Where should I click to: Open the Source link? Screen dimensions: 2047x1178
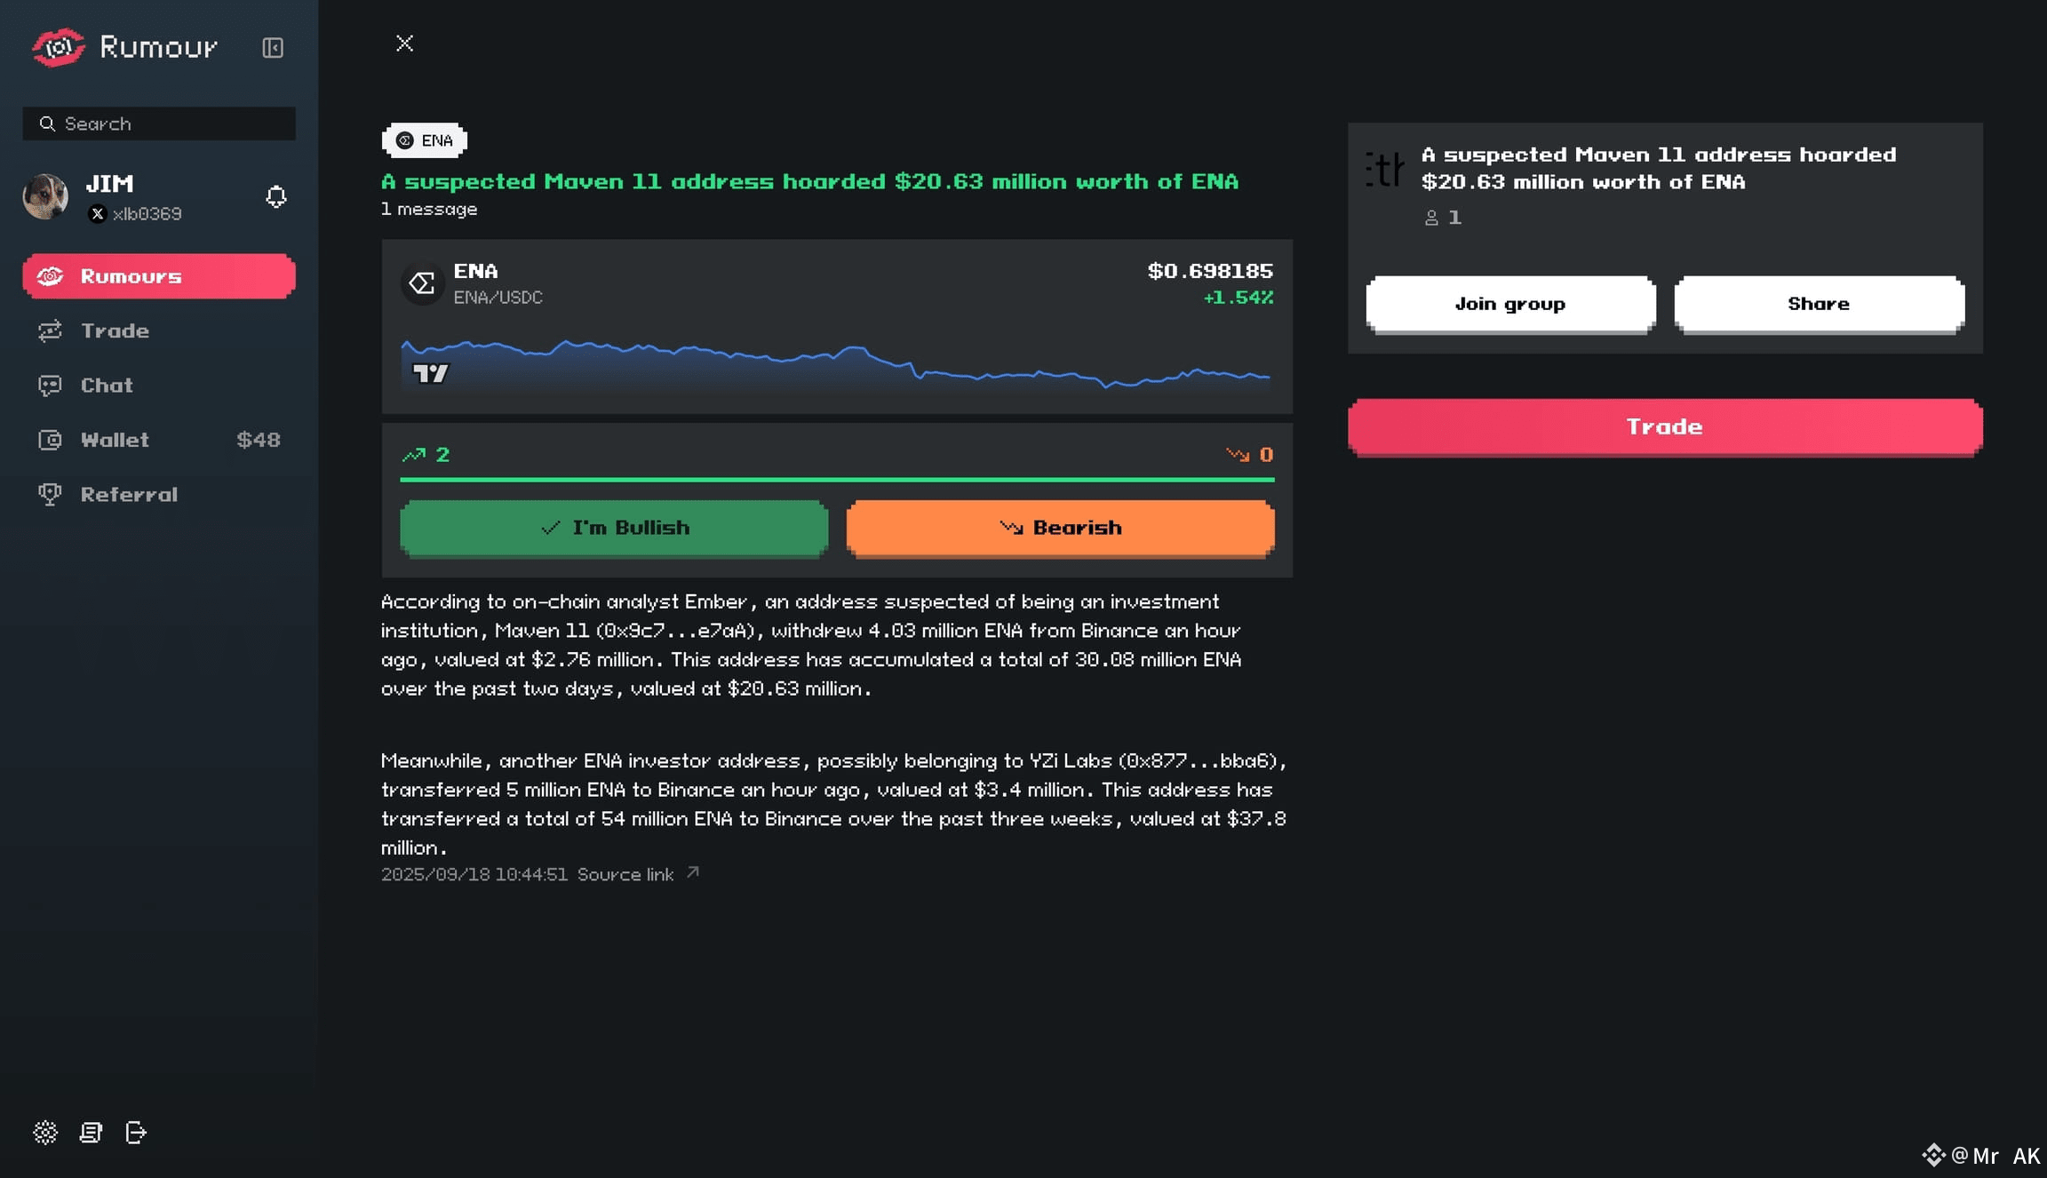[637, 874]
